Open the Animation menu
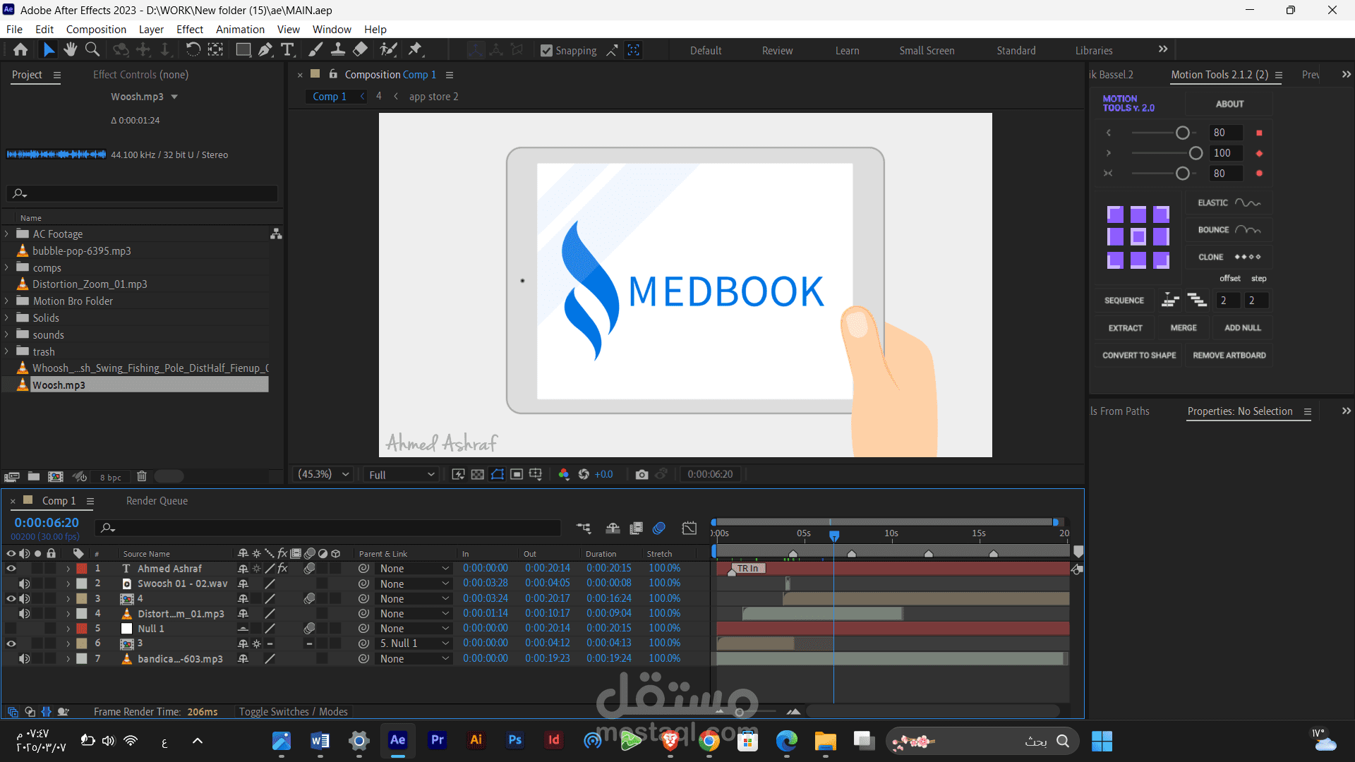 pos(240,29)
